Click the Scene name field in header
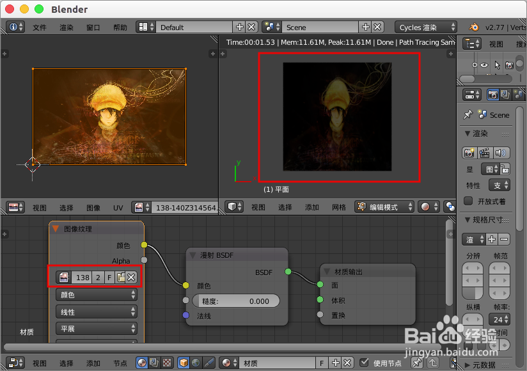This screenshot has width=527, height=371. (x=320, y=28)
